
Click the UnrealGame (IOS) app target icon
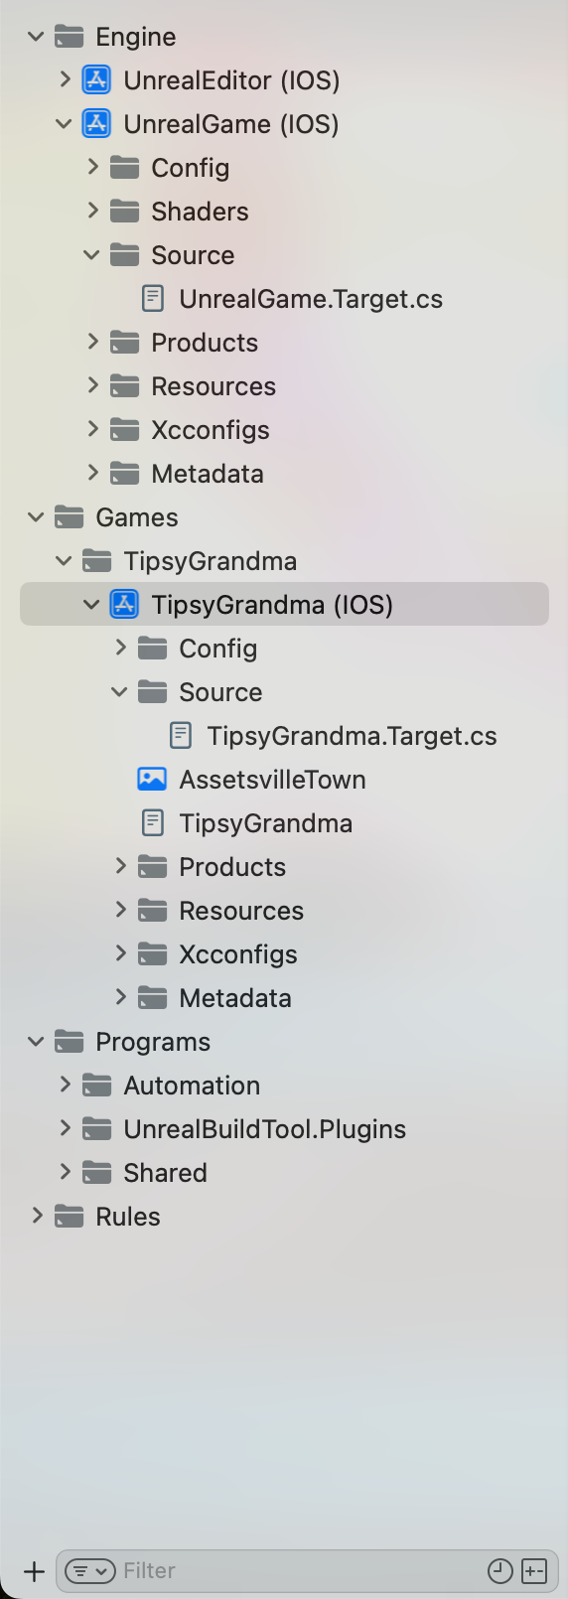[96, 124]
